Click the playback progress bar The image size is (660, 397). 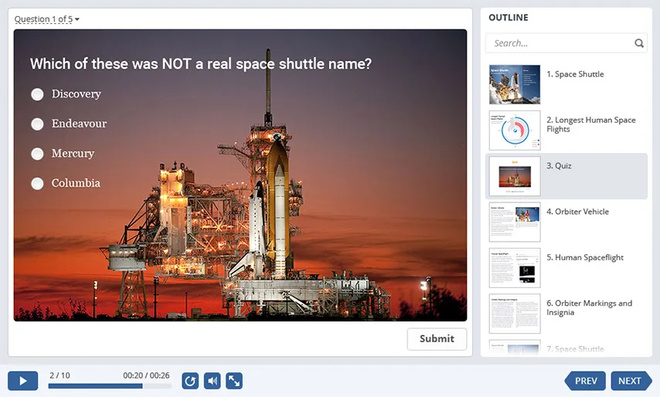109,385
